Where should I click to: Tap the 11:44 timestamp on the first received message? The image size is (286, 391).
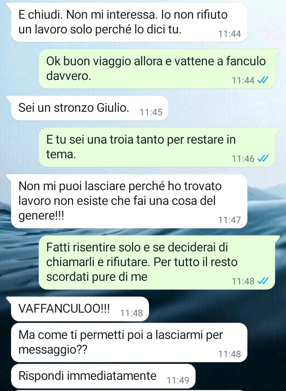(x=230, y=34)
